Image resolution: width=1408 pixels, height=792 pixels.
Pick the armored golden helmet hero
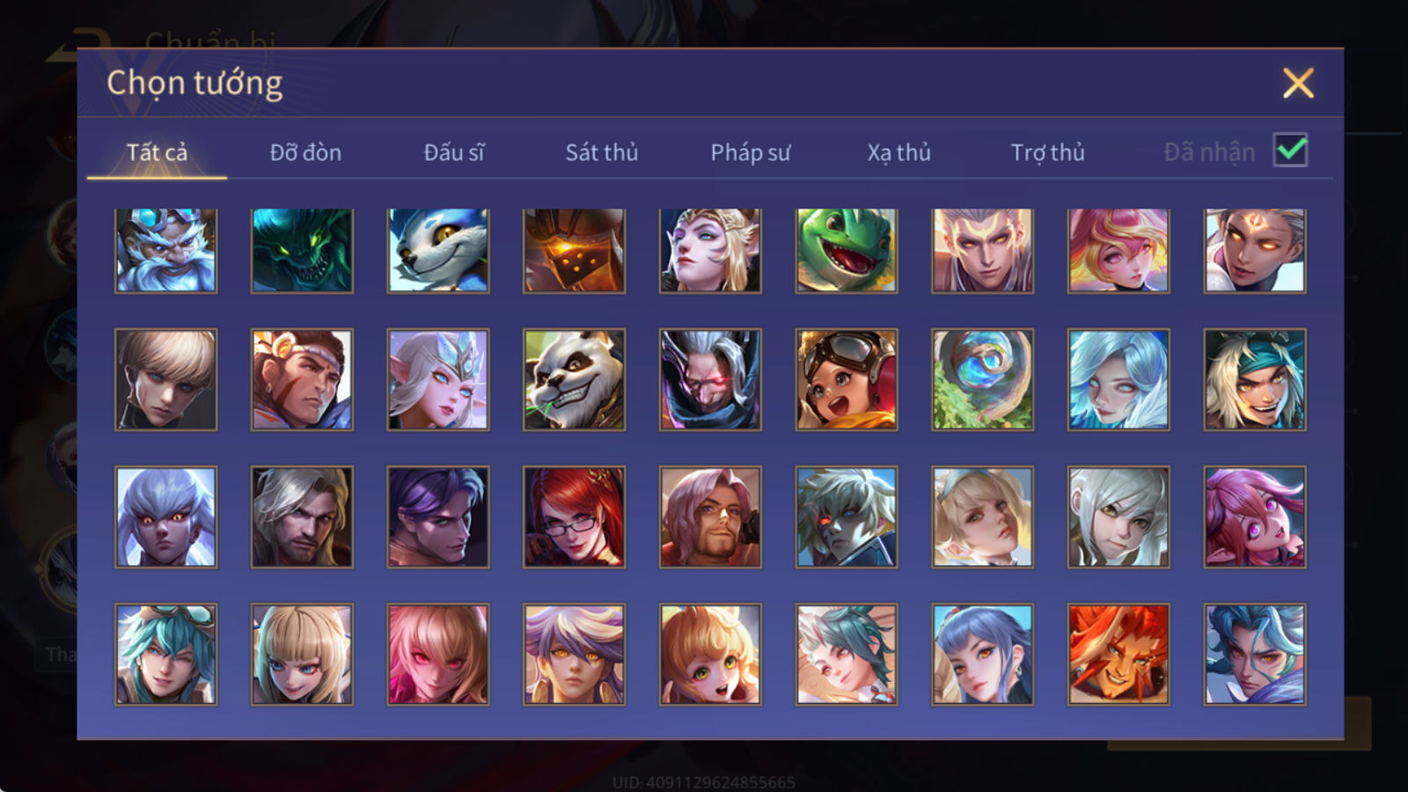pyautogui.click(x=575, y=251)
